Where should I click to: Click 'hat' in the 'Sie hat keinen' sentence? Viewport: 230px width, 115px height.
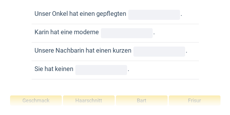49,69
